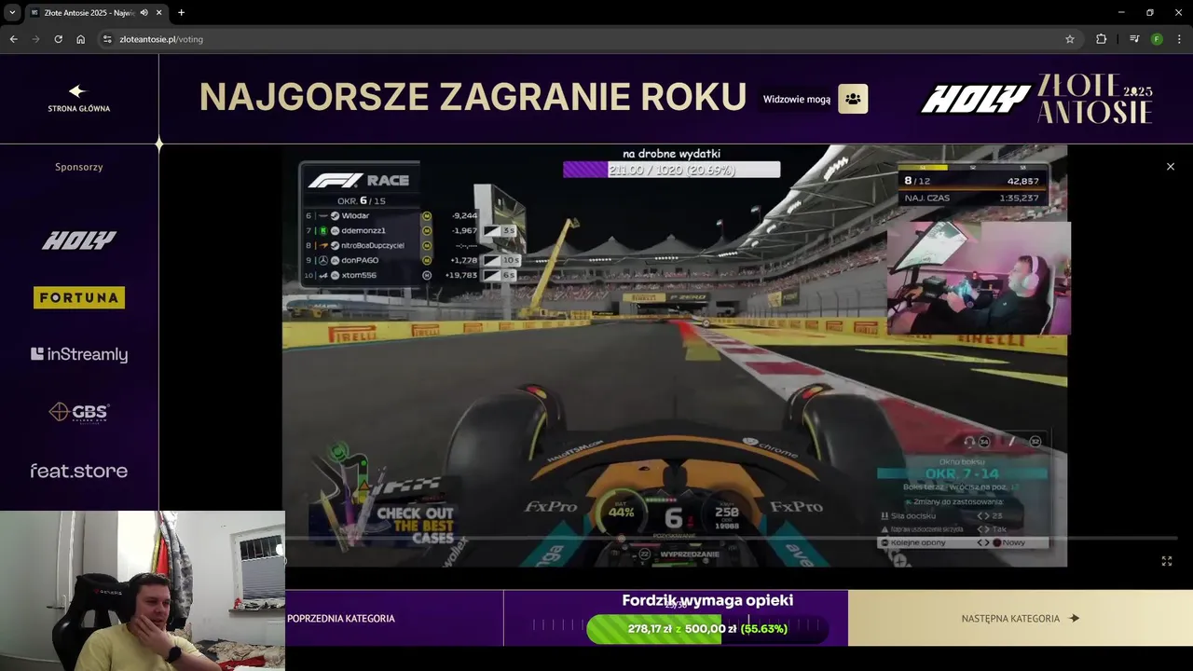Click the Widzowie mogą label

pyautogui.click(x=797, y=99)
